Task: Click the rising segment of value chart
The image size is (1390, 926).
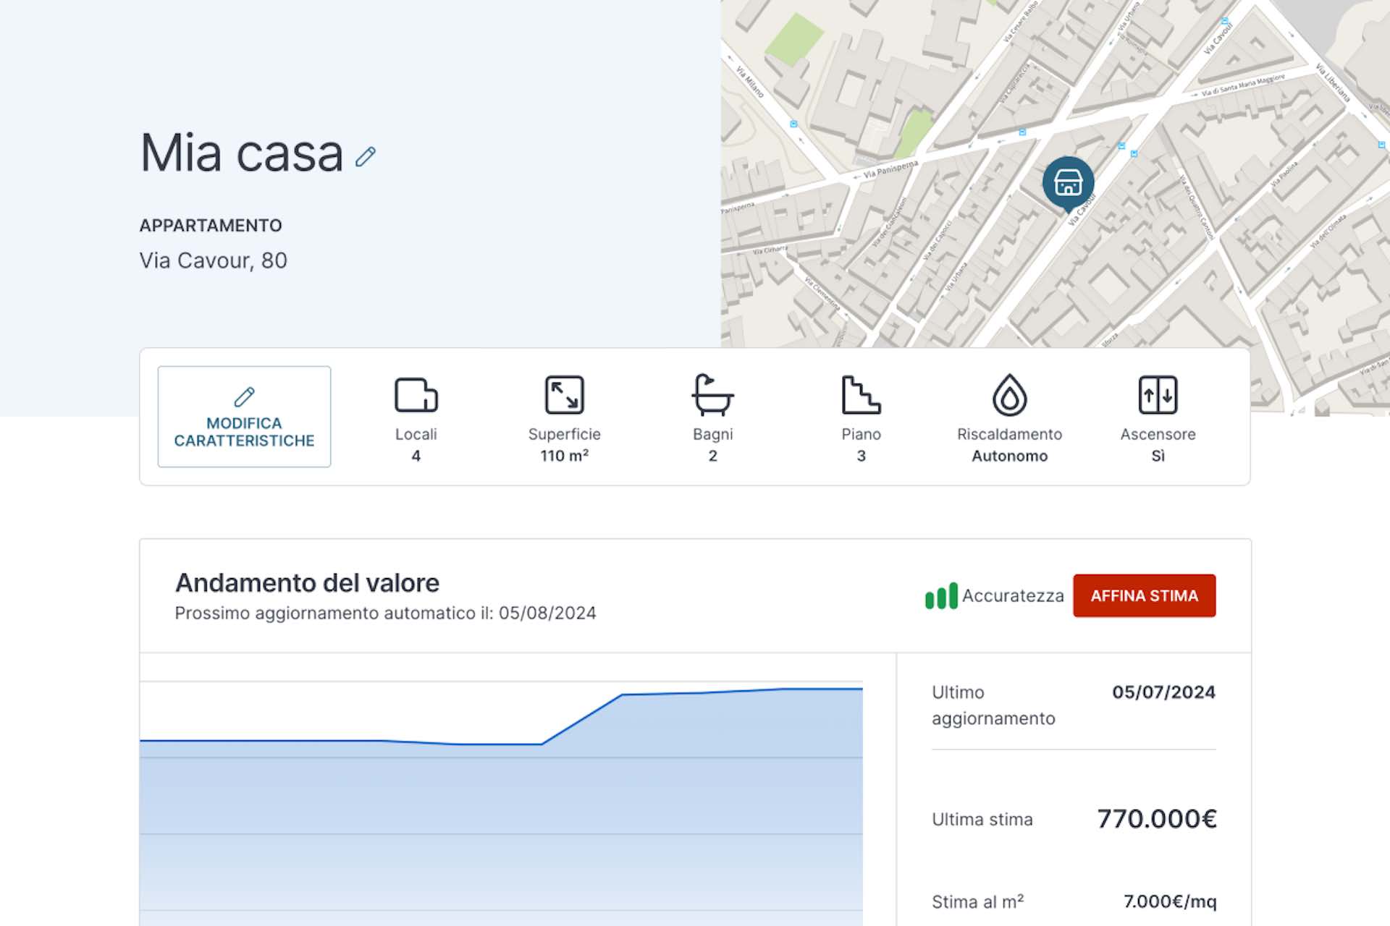Action: click(x=581, y=719)
